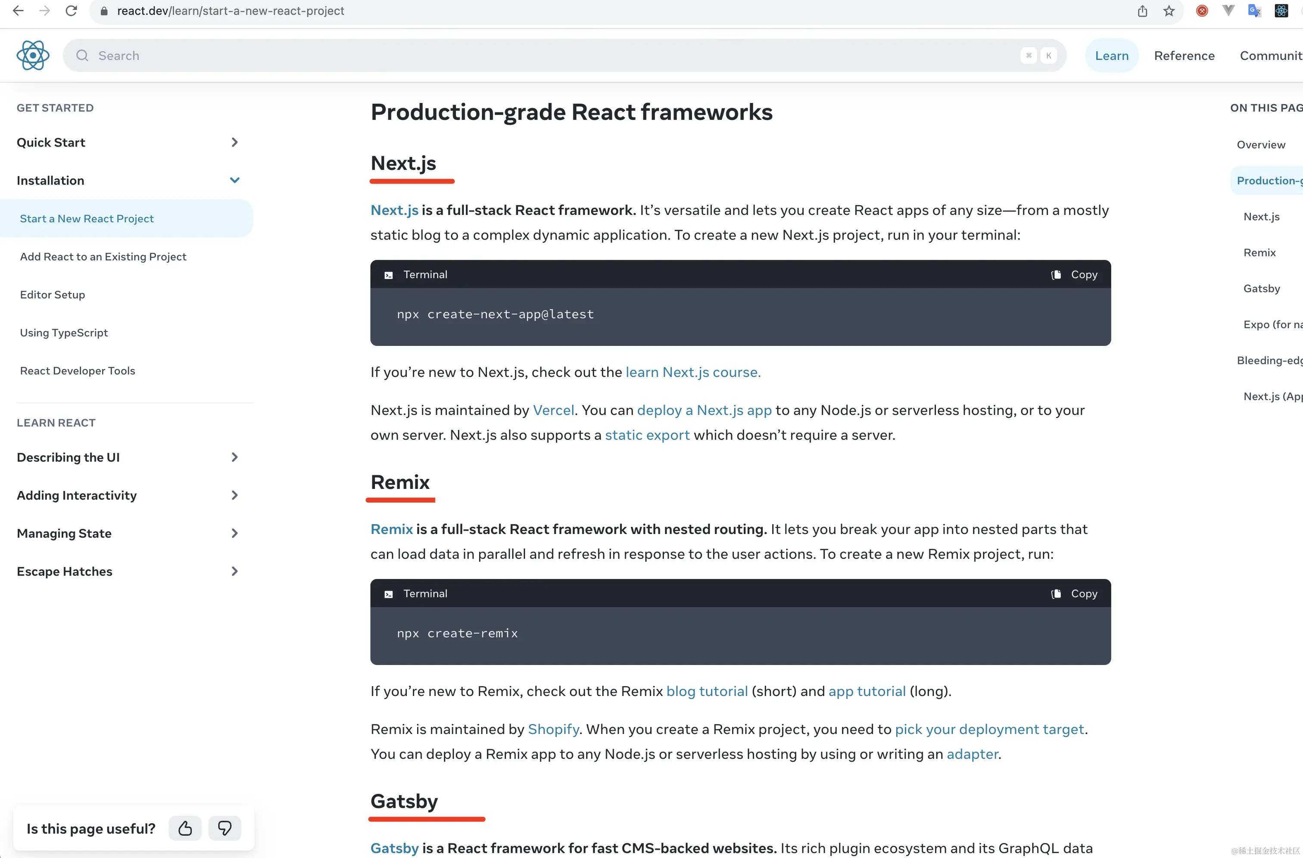
Task: Bookmark page with the star icon
Action: pos(1169,11)
